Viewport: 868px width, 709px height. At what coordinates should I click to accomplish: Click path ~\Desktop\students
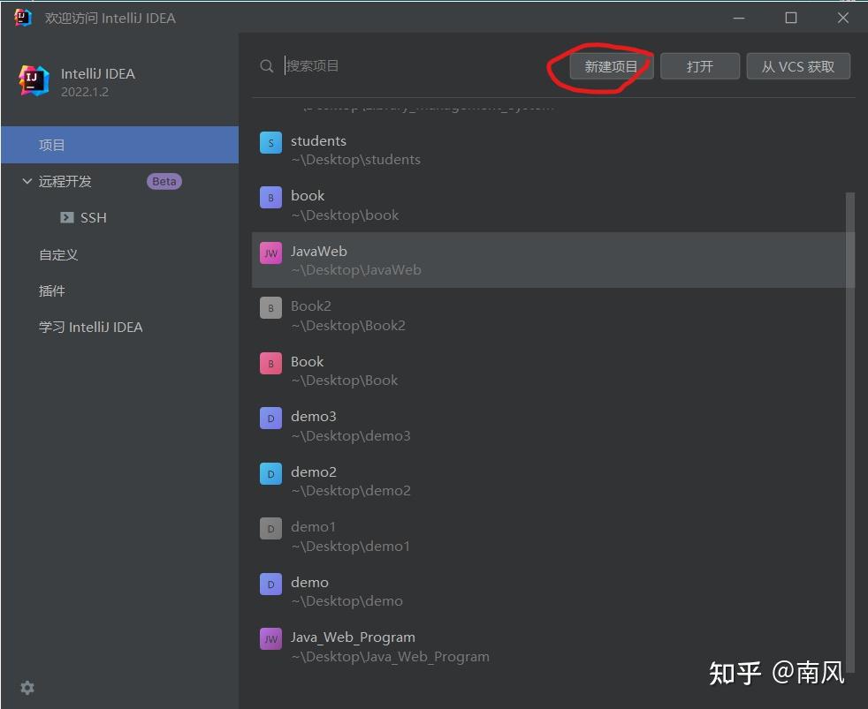point(356,160)
